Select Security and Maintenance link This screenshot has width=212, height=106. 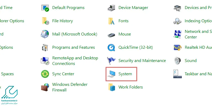pyautogui.click(x=142, y=61)
